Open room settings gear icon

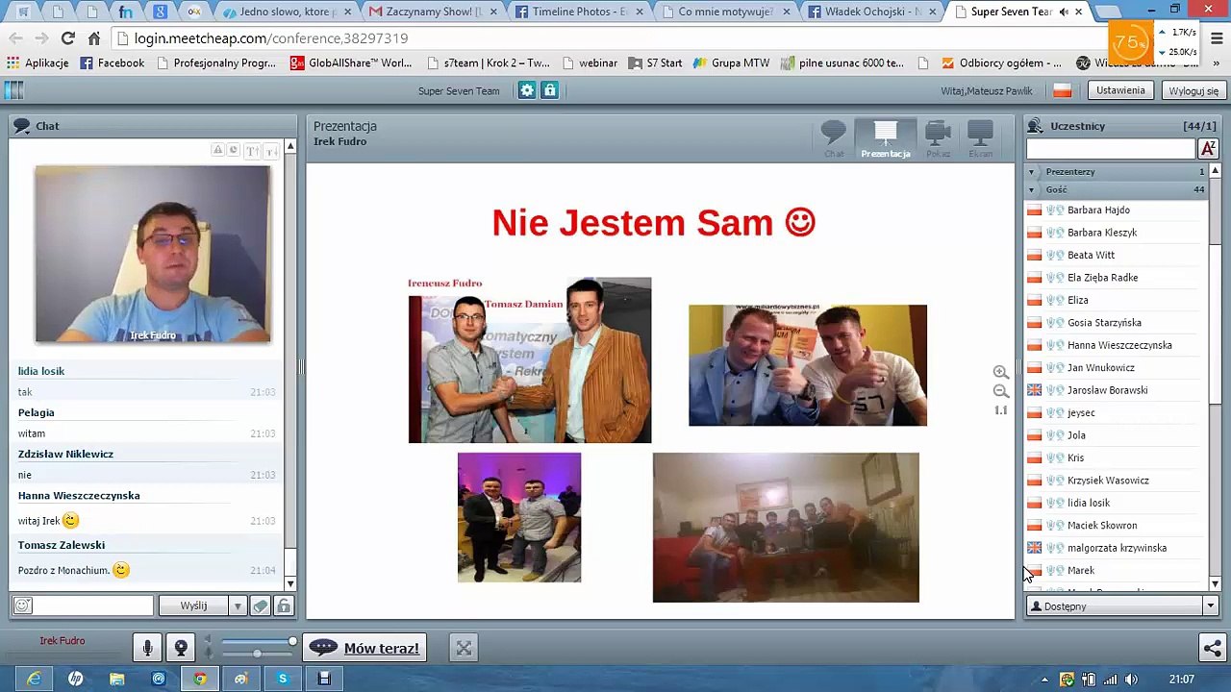click(x=527, y=90)
